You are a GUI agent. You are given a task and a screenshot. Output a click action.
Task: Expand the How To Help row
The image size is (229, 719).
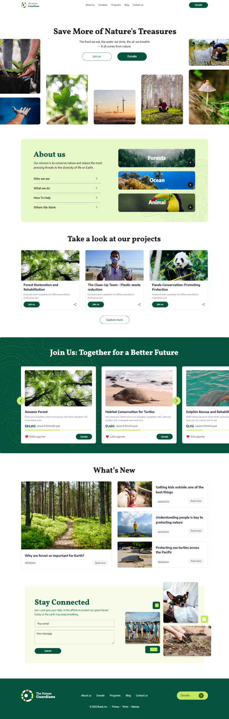click(x=66, y=198)
